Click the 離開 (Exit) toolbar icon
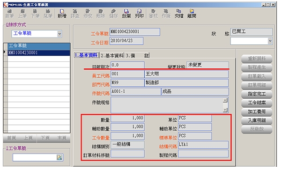This screenshot has width=281, height=170. [x=192, y=14]
